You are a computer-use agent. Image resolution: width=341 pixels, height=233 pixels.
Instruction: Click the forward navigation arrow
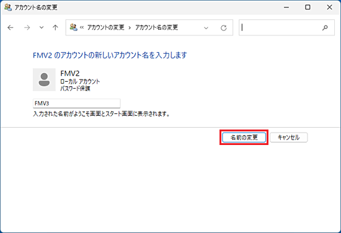coord(27,28)
